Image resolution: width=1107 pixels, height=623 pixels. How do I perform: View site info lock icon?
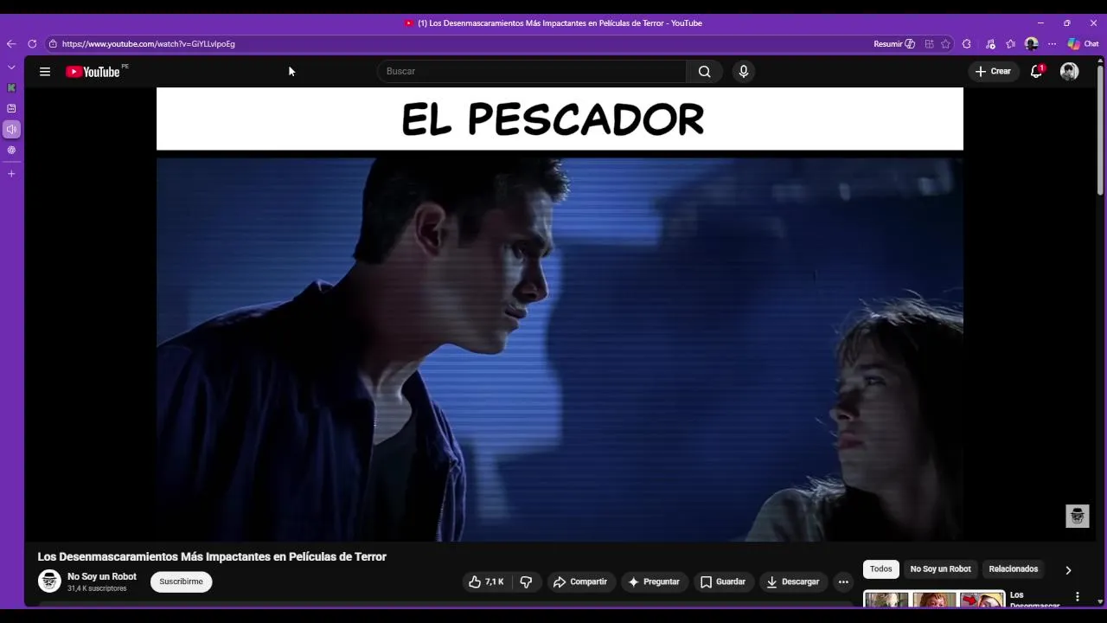[x=53, y=44]
